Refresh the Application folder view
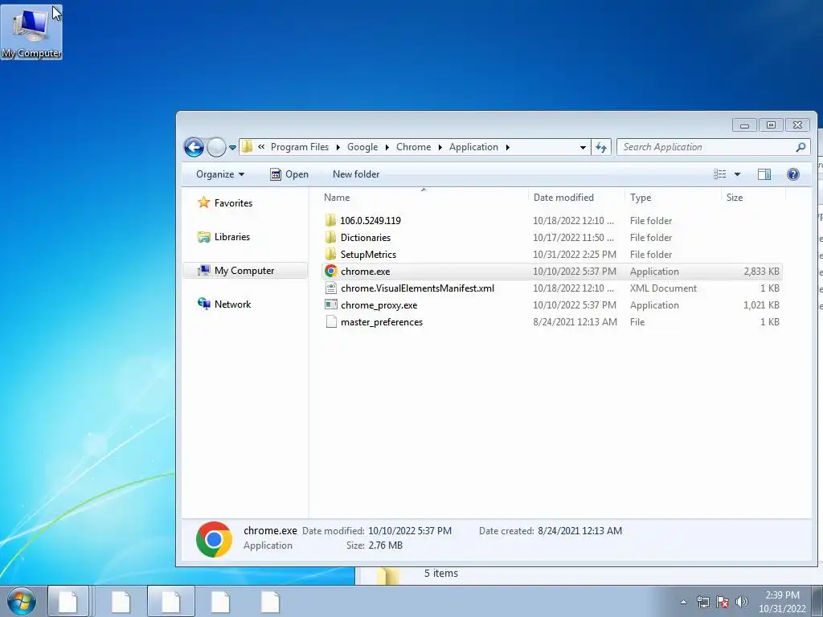The height and width of the screenshot is (617, 823). (601, 148)
